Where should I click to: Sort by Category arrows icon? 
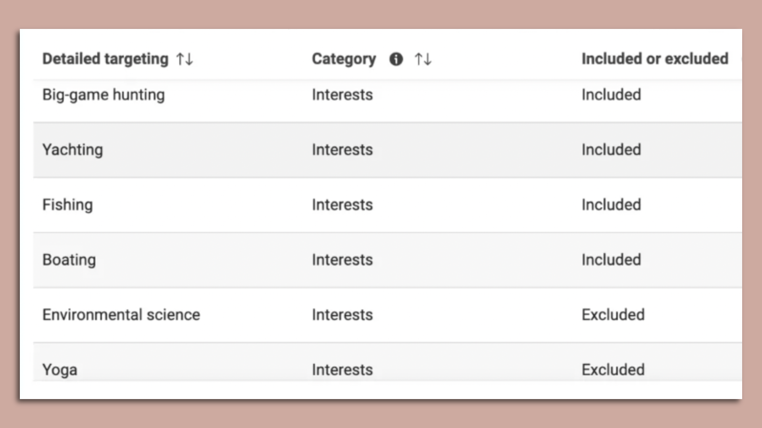423,59
